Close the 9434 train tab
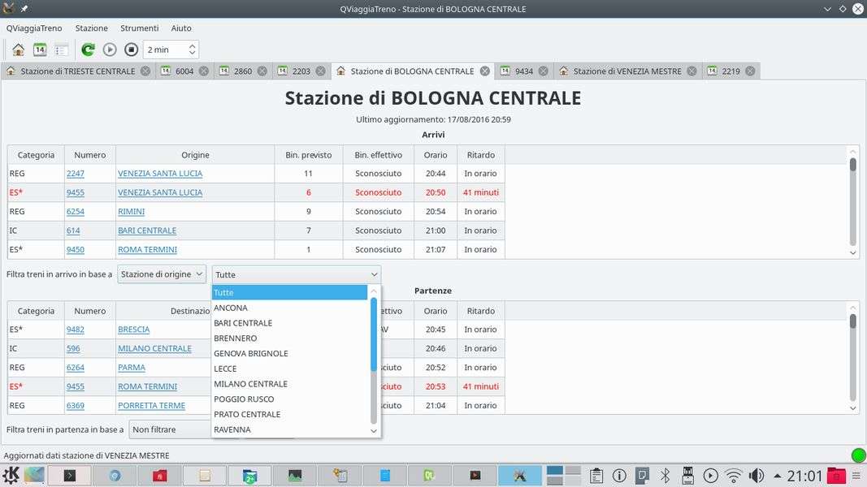 (x=544, y=71)
